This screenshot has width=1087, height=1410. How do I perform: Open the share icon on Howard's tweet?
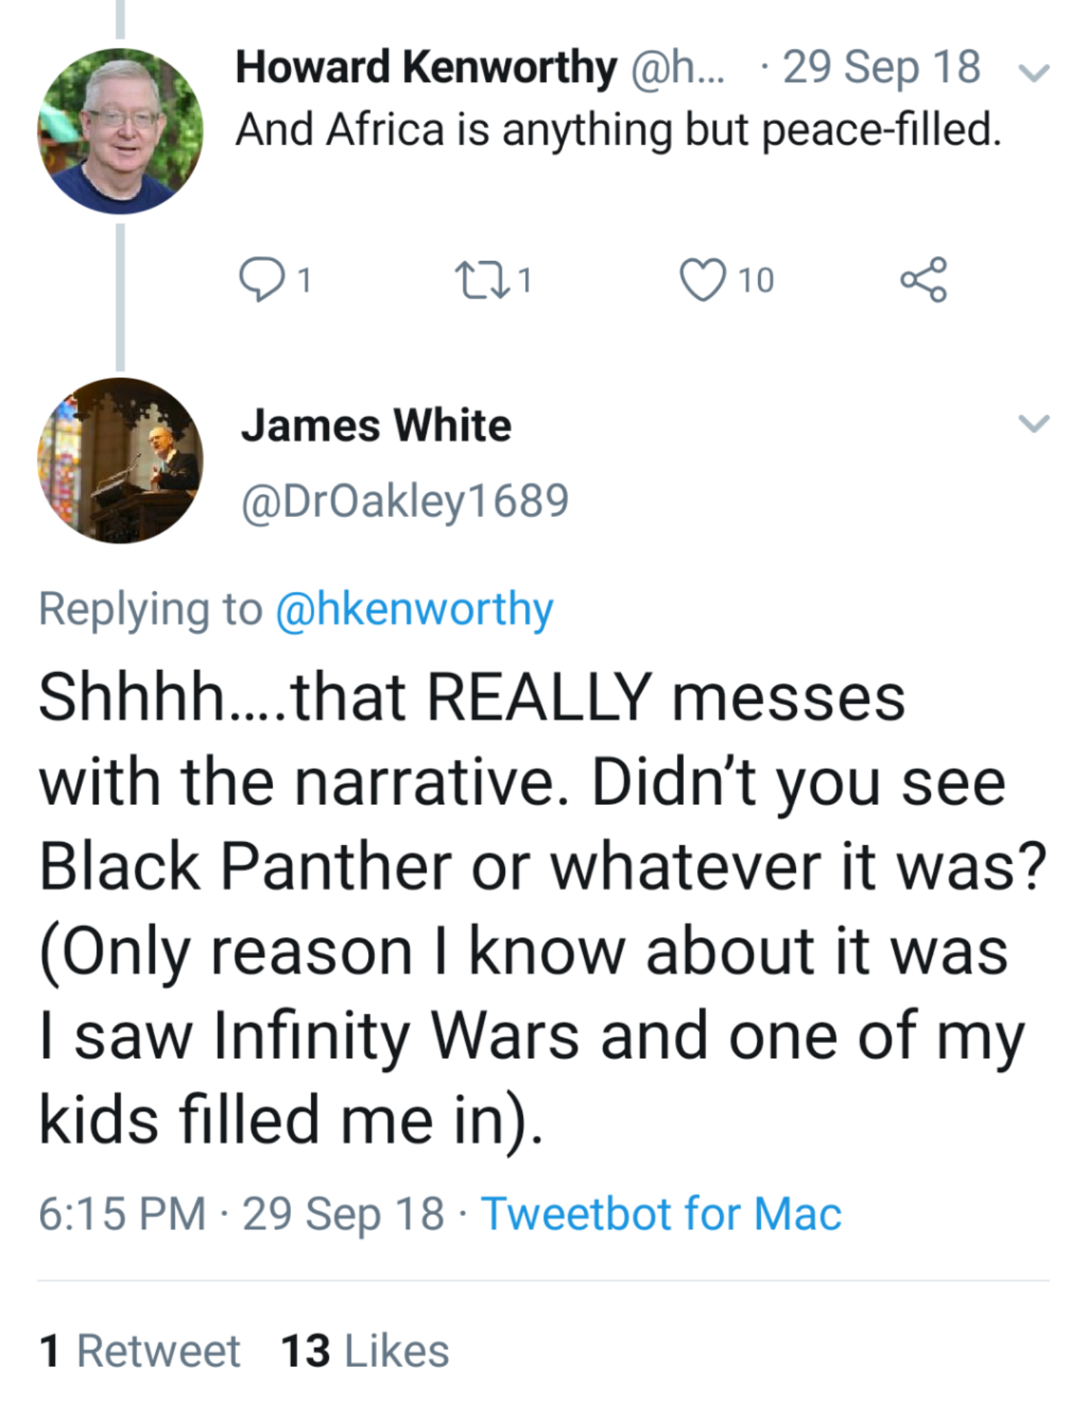tap(924, 280)
